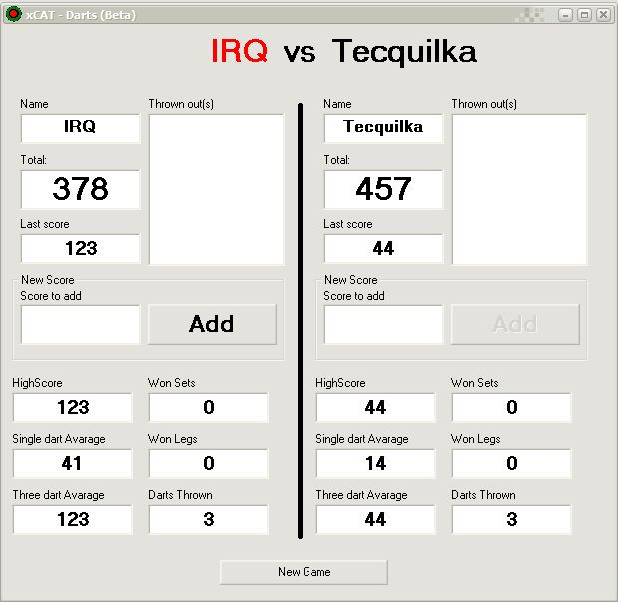Click Tecquilka's Won Legs field
Viewport: 618px width, 602px height.
click(x=512, y=463)
